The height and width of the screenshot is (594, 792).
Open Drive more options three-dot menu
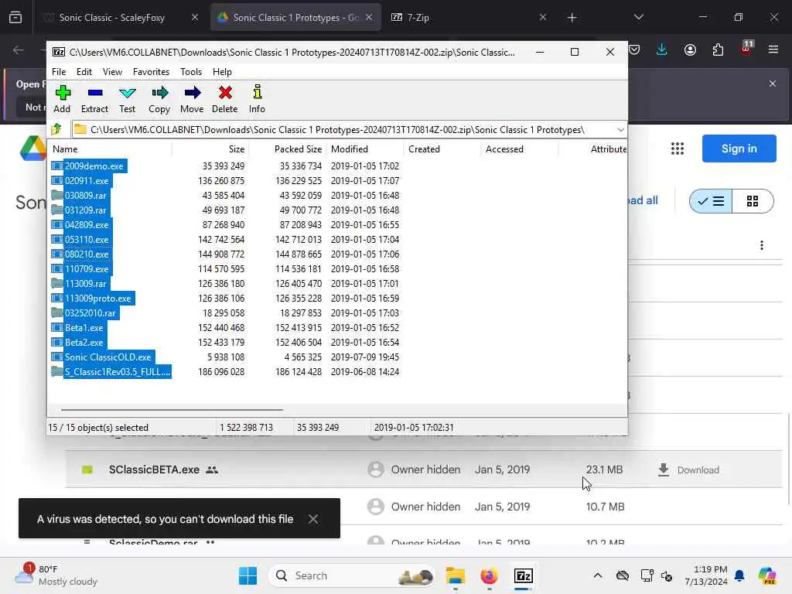(x=762, y=245)
